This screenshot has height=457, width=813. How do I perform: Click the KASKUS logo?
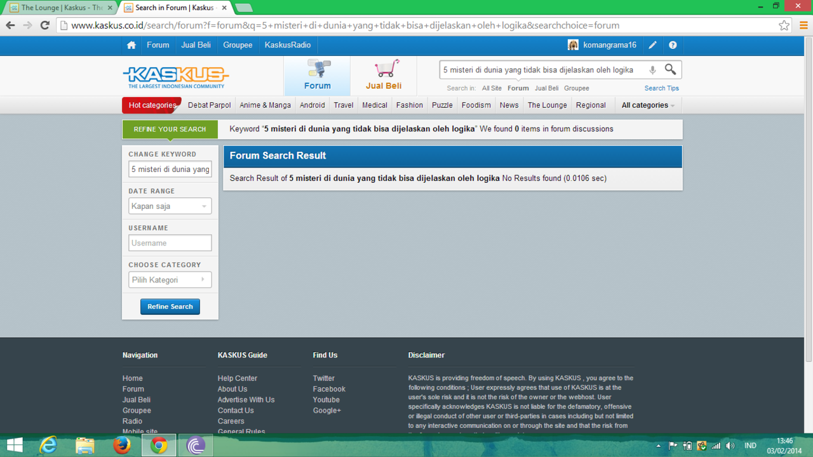[175, 77]
